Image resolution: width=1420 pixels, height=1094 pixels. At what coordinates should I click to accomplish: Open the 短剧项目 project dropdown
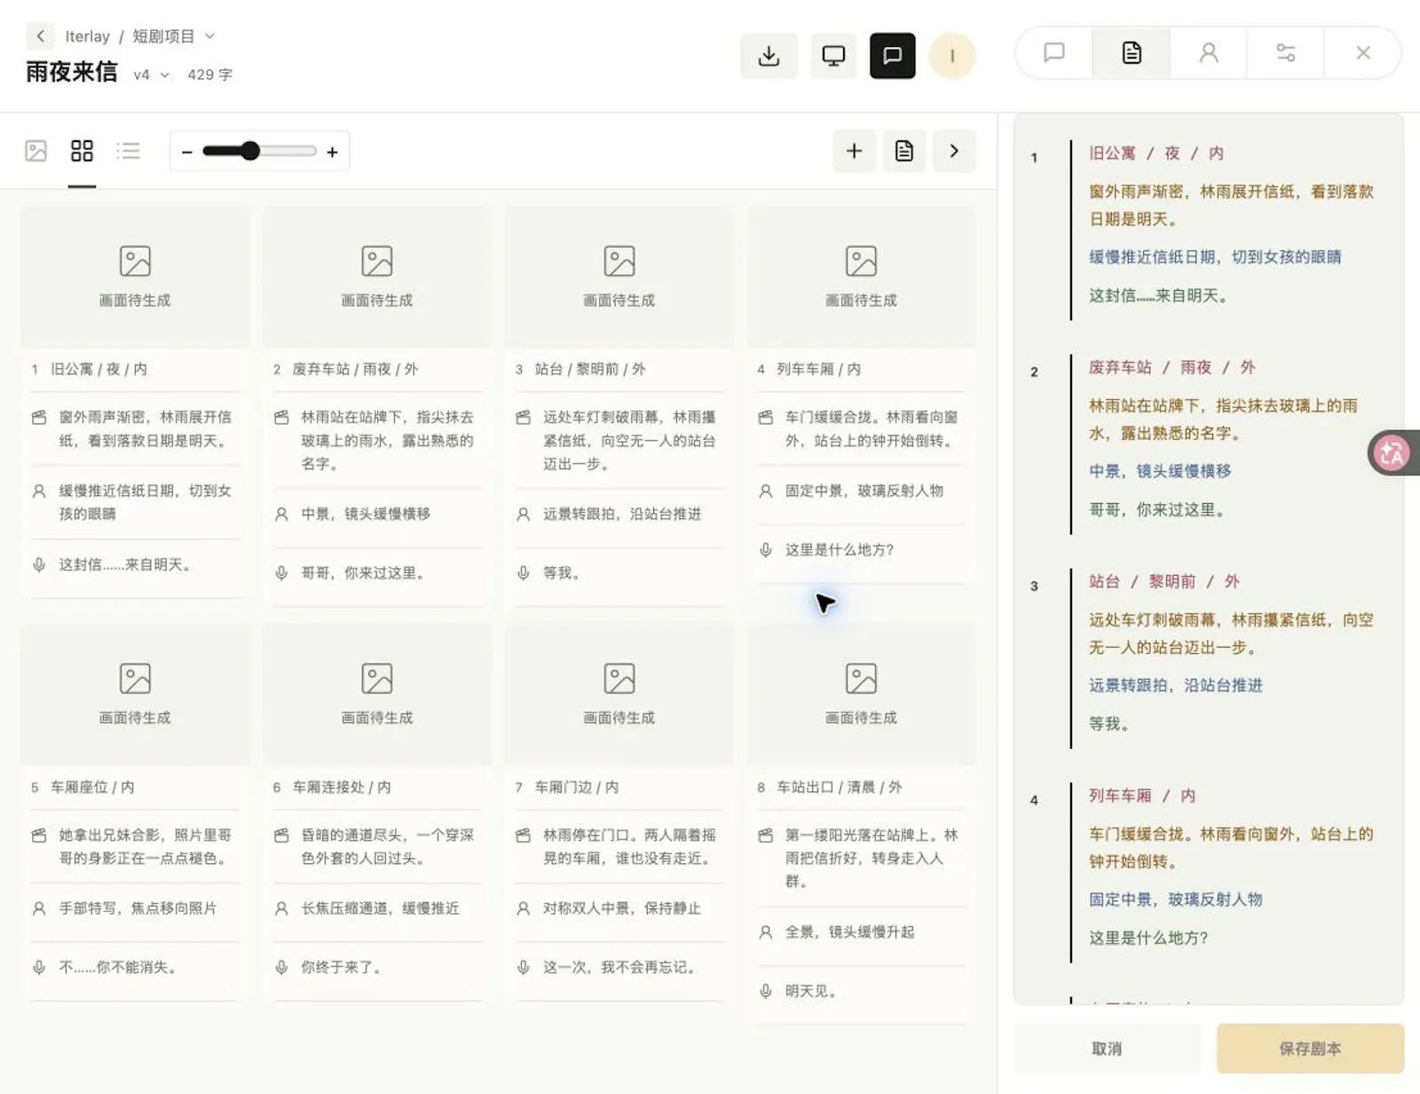(x=173, y=36)
